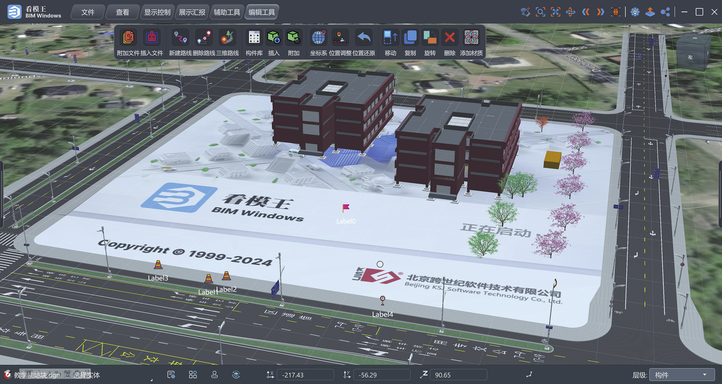Screen dimensions: 722x384
Task: Activate the pan hand tool in title bar
Action: 525,12
